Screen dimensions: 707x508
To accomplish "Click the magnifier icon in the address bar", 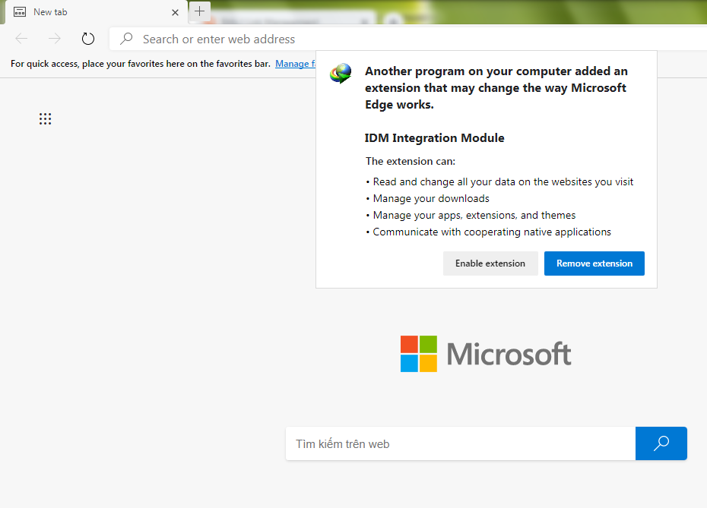I will (x=126, y=39).
